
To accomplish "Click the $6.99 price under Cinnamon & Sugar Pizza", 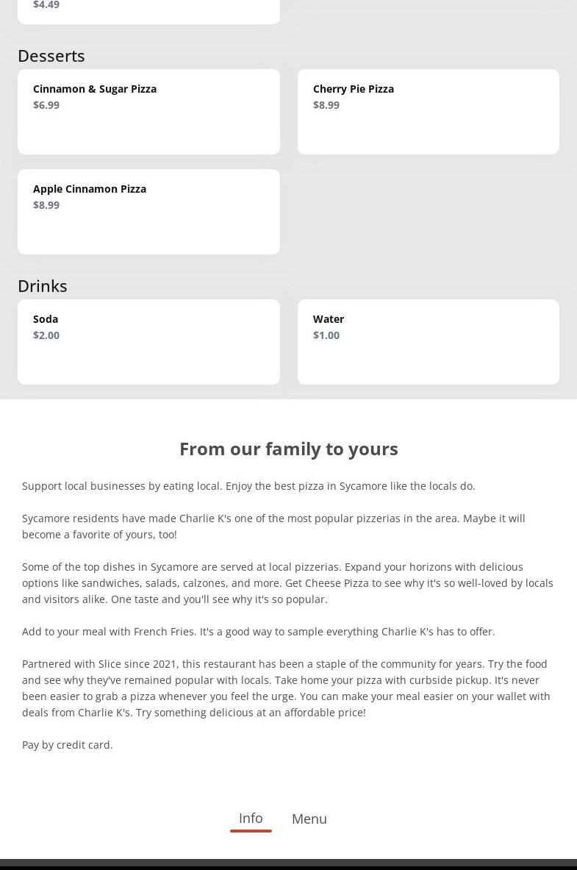I will (46, 105).
